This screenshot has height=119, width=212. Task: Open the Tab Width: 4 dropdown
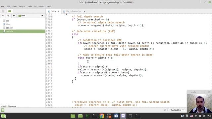[x=177, y=110]
